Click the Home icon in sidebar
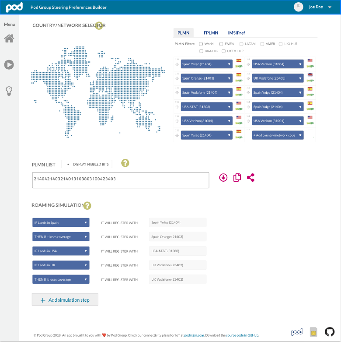Image resolution: width=341 pixels, height=342 pixels. pos(9,39)
